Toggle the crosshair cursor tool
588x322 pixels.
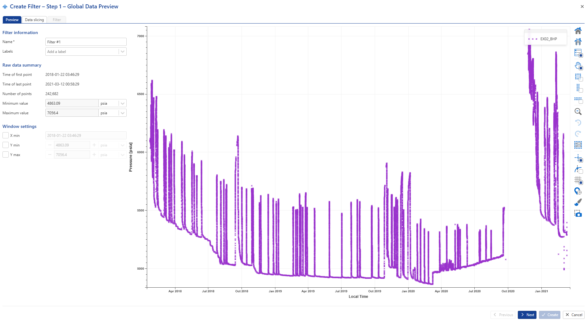point(578,158)
